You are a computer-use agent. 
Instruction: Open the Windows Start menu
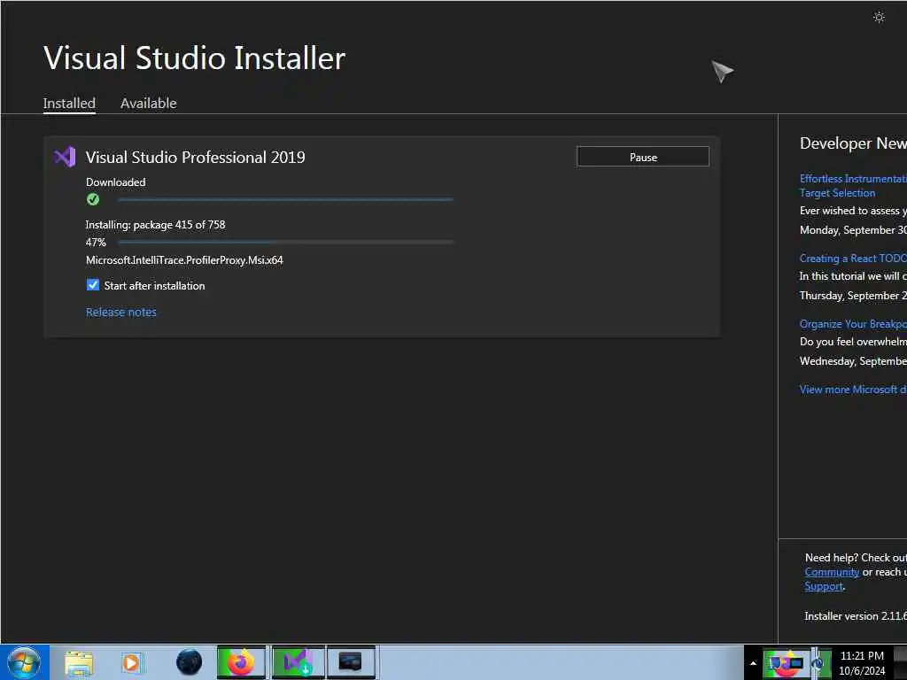tap(24, 662)
